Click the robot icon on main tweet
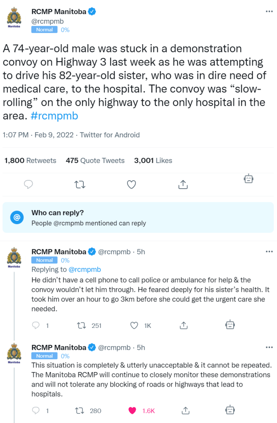This screenshot has height=423, width=277. (x=248, y=179)
